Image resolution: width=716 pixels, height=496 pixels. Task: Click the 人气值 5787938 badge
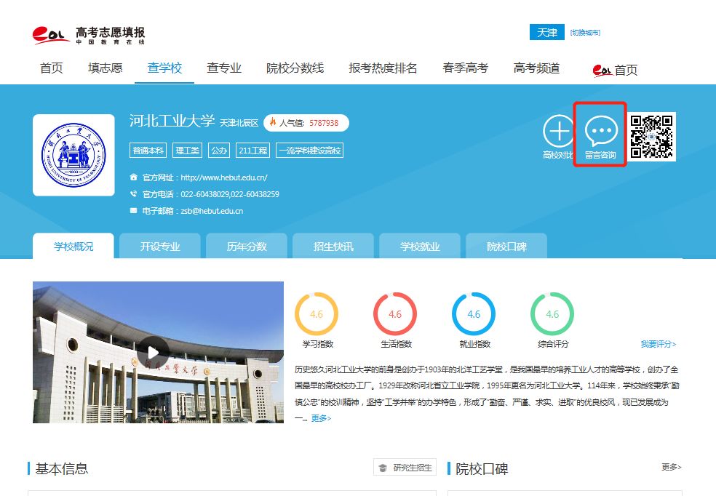point(306,123)
